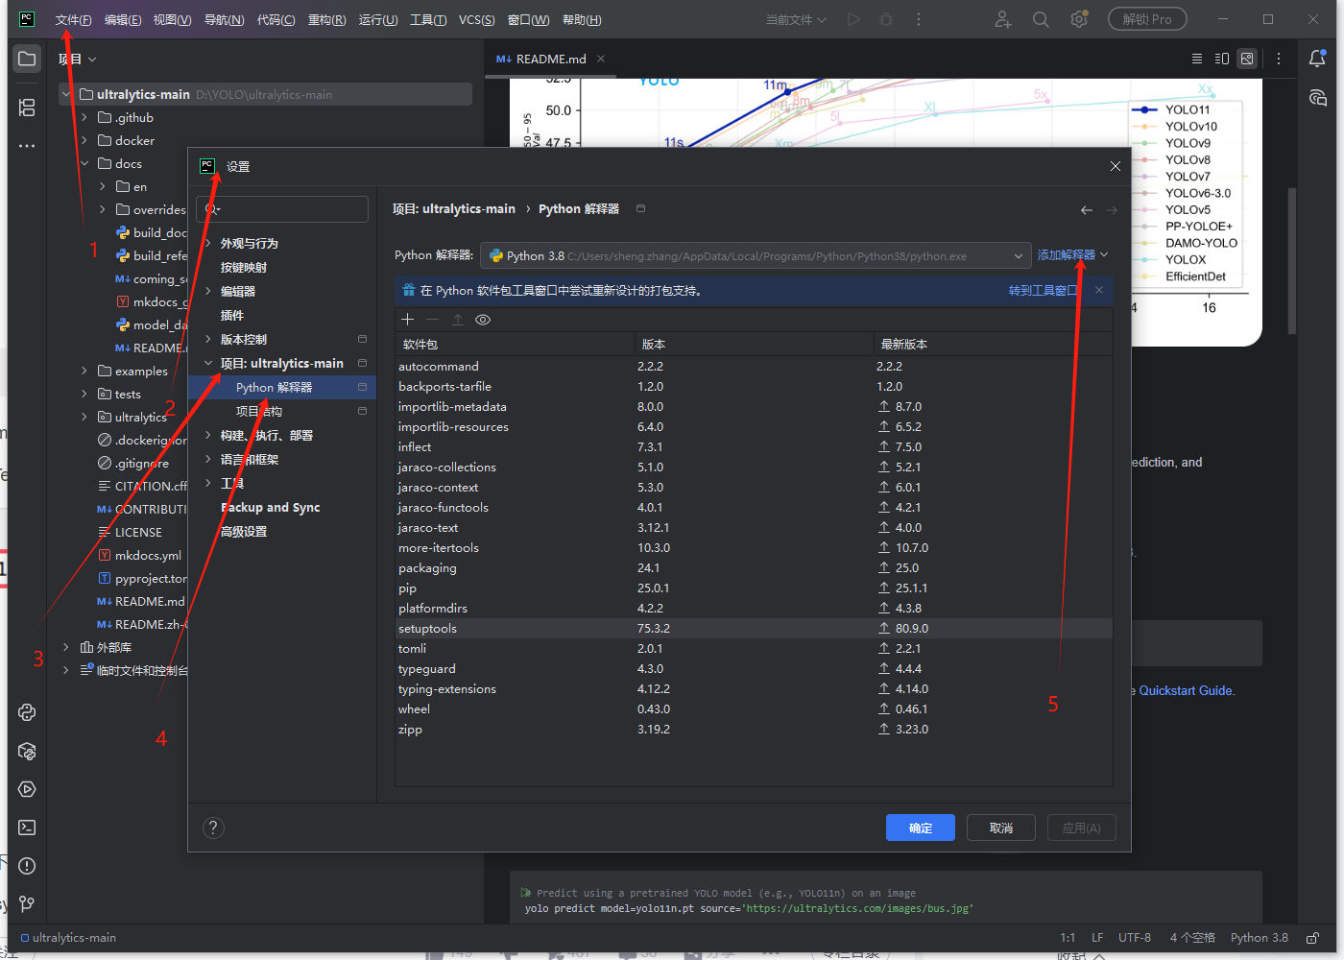1344x960 pixels.
Task: Dismiss the Python packages banner
Action: [x=1099, y=290]
